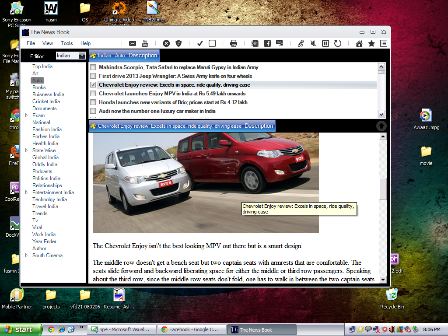This screenshot has width=448, height=336.
Task: Print the current article
Action: [234, 43]
